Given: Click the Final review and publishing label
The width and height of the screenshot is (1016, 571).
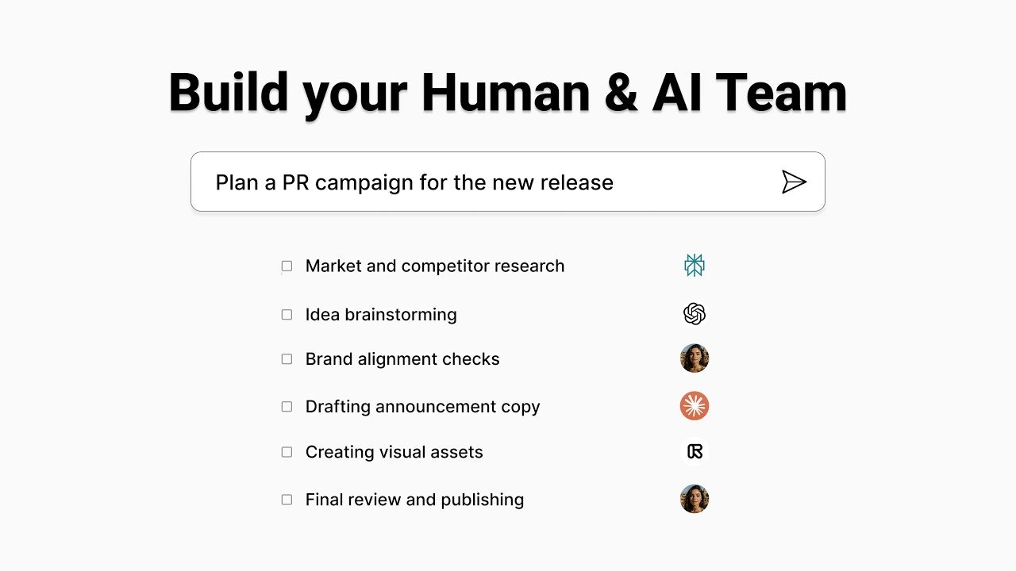Looking at the screenshot, I should coord(414,500).
